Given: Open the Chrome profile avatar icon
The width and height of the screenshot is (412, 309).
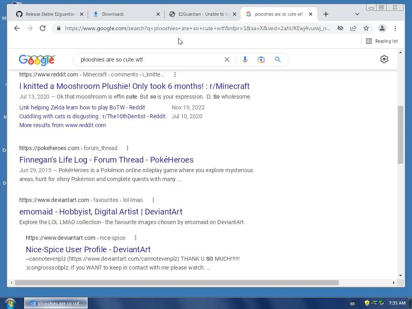Looking at the screenshot, I should pos(382,29).
